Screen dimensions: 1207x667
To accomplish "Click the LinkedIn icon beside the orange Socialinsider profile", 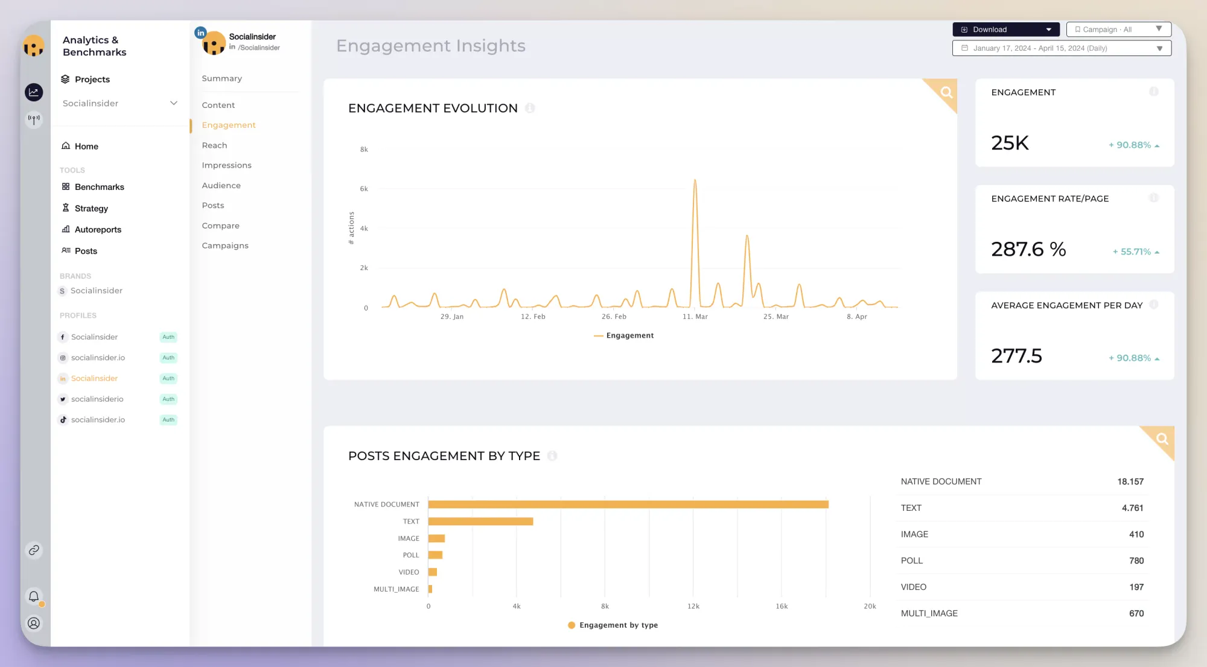I will click(x=63, y=379).
